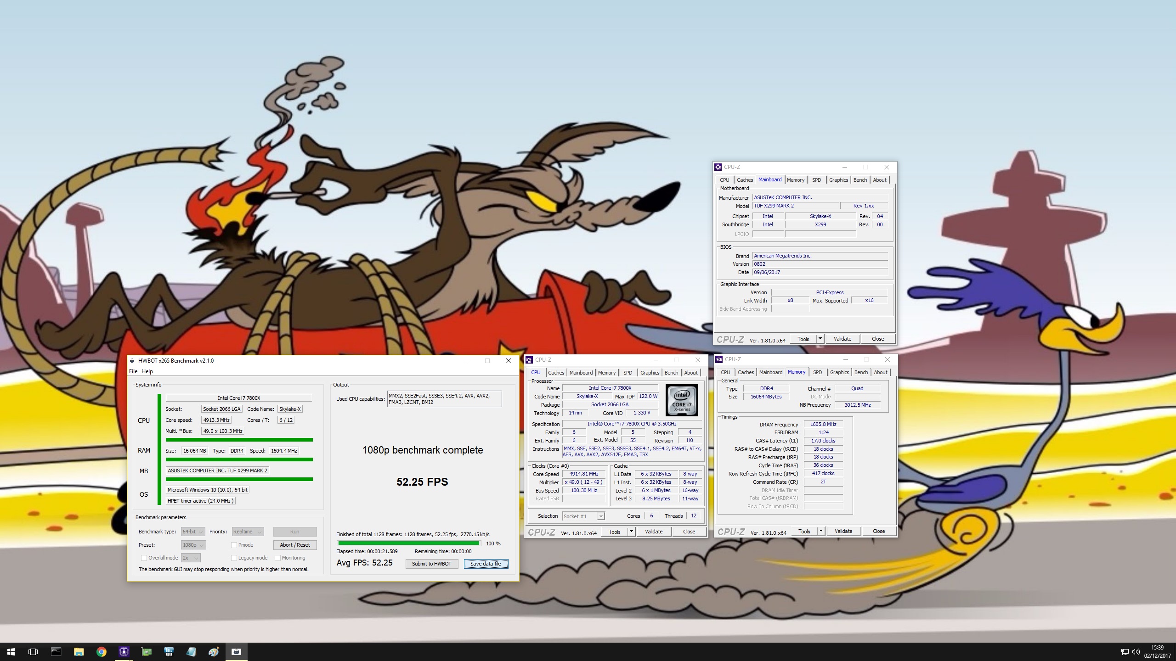Image resolution: width=1176 pixels, height=661 pixels.
Task: Open Task View from the taskbar
Action: point(33,652)
